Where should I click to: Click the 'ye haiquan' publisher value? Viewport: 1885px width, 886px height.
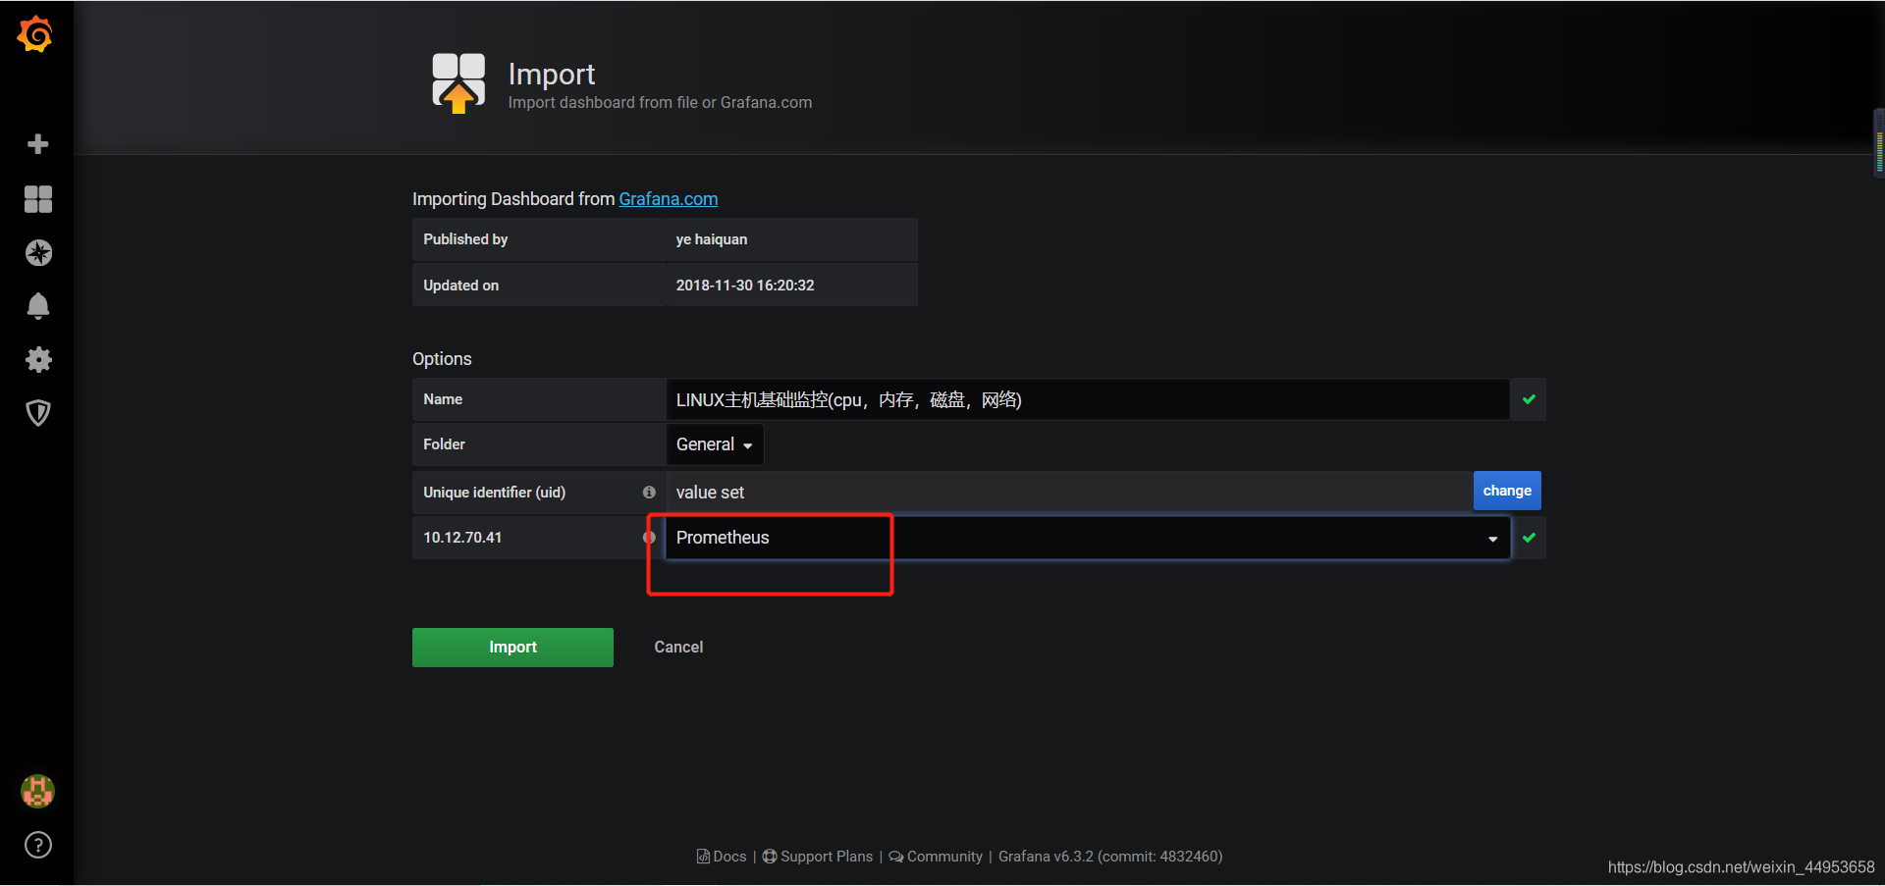coord(712,239)
